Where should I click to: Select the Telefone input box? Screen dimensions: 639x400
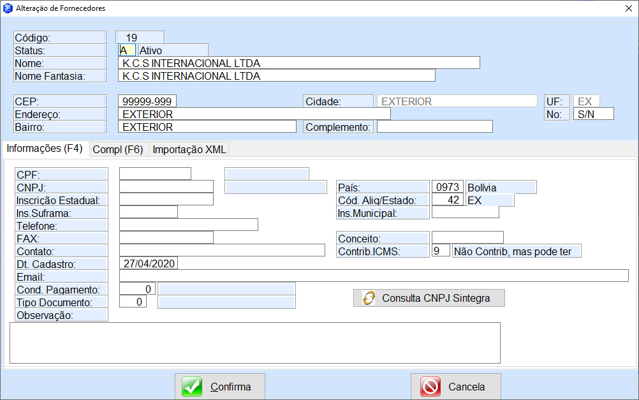click(x=188, y=225)
